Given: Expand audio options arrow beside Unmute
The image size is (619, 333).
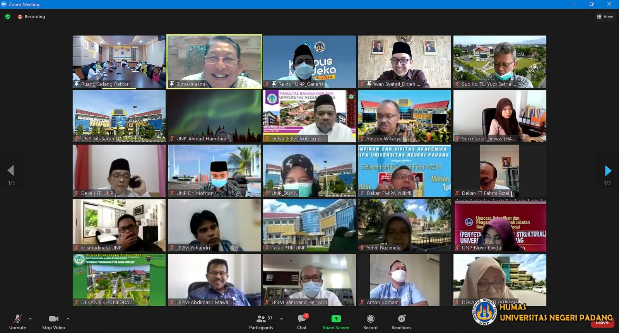Looking at the screenshot, I should point(30,319).
